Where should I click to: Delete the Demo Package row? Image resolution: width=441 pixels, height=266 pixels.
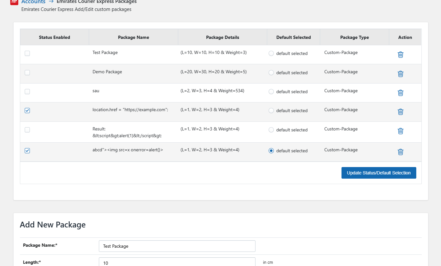click(x=401, y=74)
